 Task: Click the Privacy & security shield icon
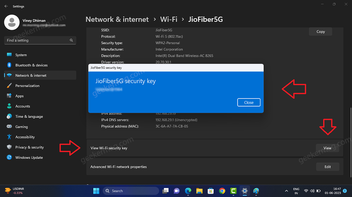click(9, 147)
